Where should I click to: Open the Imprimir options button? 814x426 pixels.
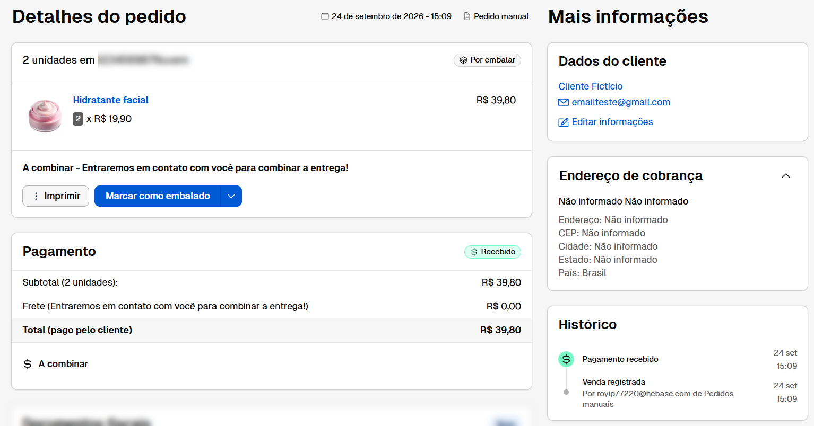(56, 196)
